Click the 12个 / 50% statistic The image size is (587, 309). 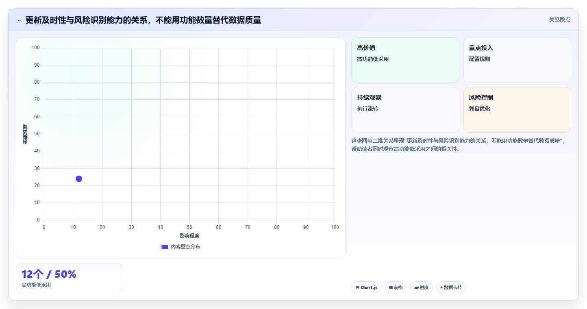[x=49, y=274]
